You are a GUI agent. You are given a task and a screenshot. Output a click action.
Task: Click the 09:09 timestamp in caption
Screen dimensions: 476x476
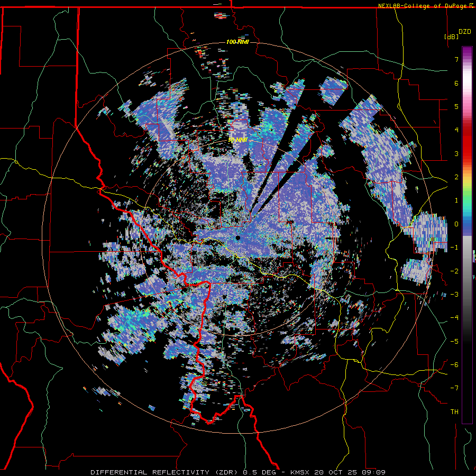coord(375,472)
